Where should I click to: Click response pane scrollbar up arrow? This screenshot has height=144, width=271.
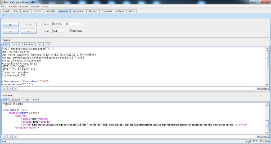click(267, 104)
